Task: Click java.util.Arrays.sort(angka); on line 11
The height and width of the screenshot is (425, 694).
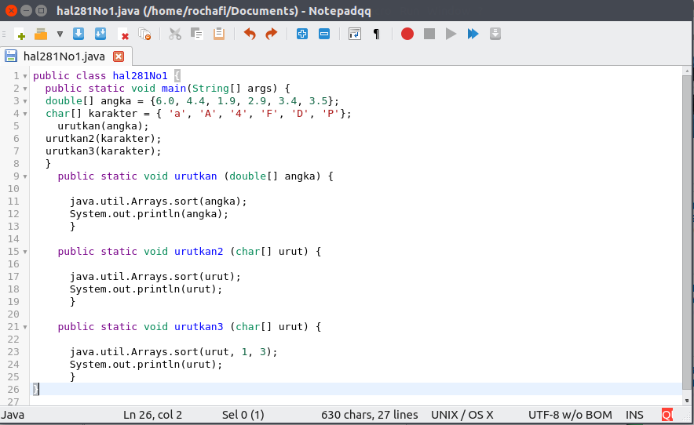Action: pyautogui.click(x=158, y=202)
